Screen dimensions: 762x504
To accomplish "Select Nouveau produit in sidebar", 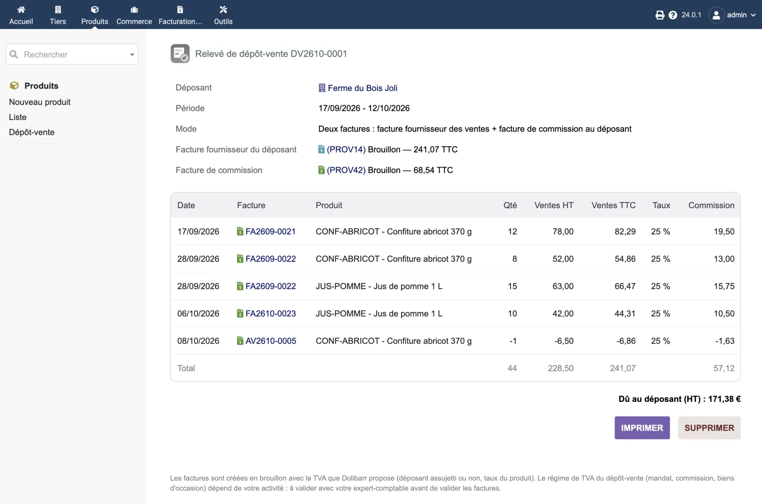I will 40,102.
